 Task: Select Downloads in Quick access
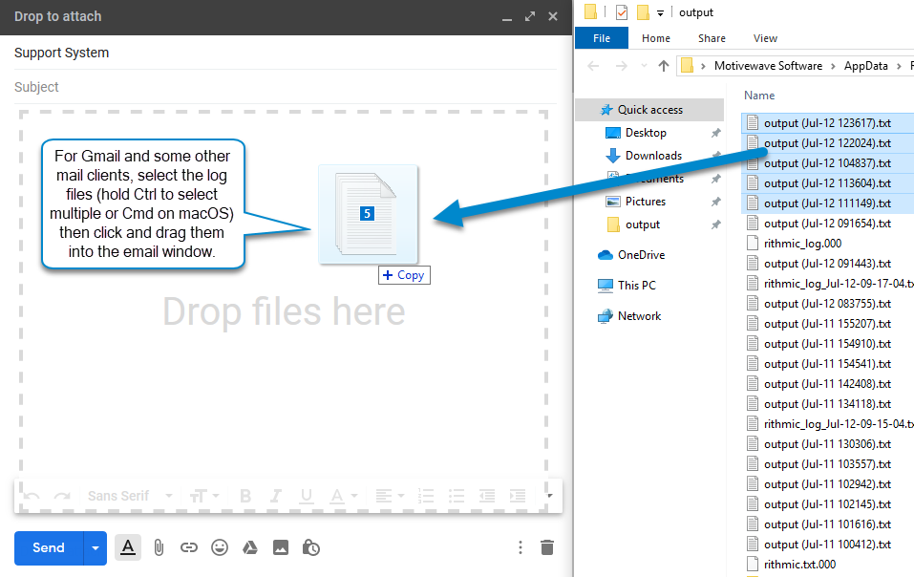(x=652, y=156)
